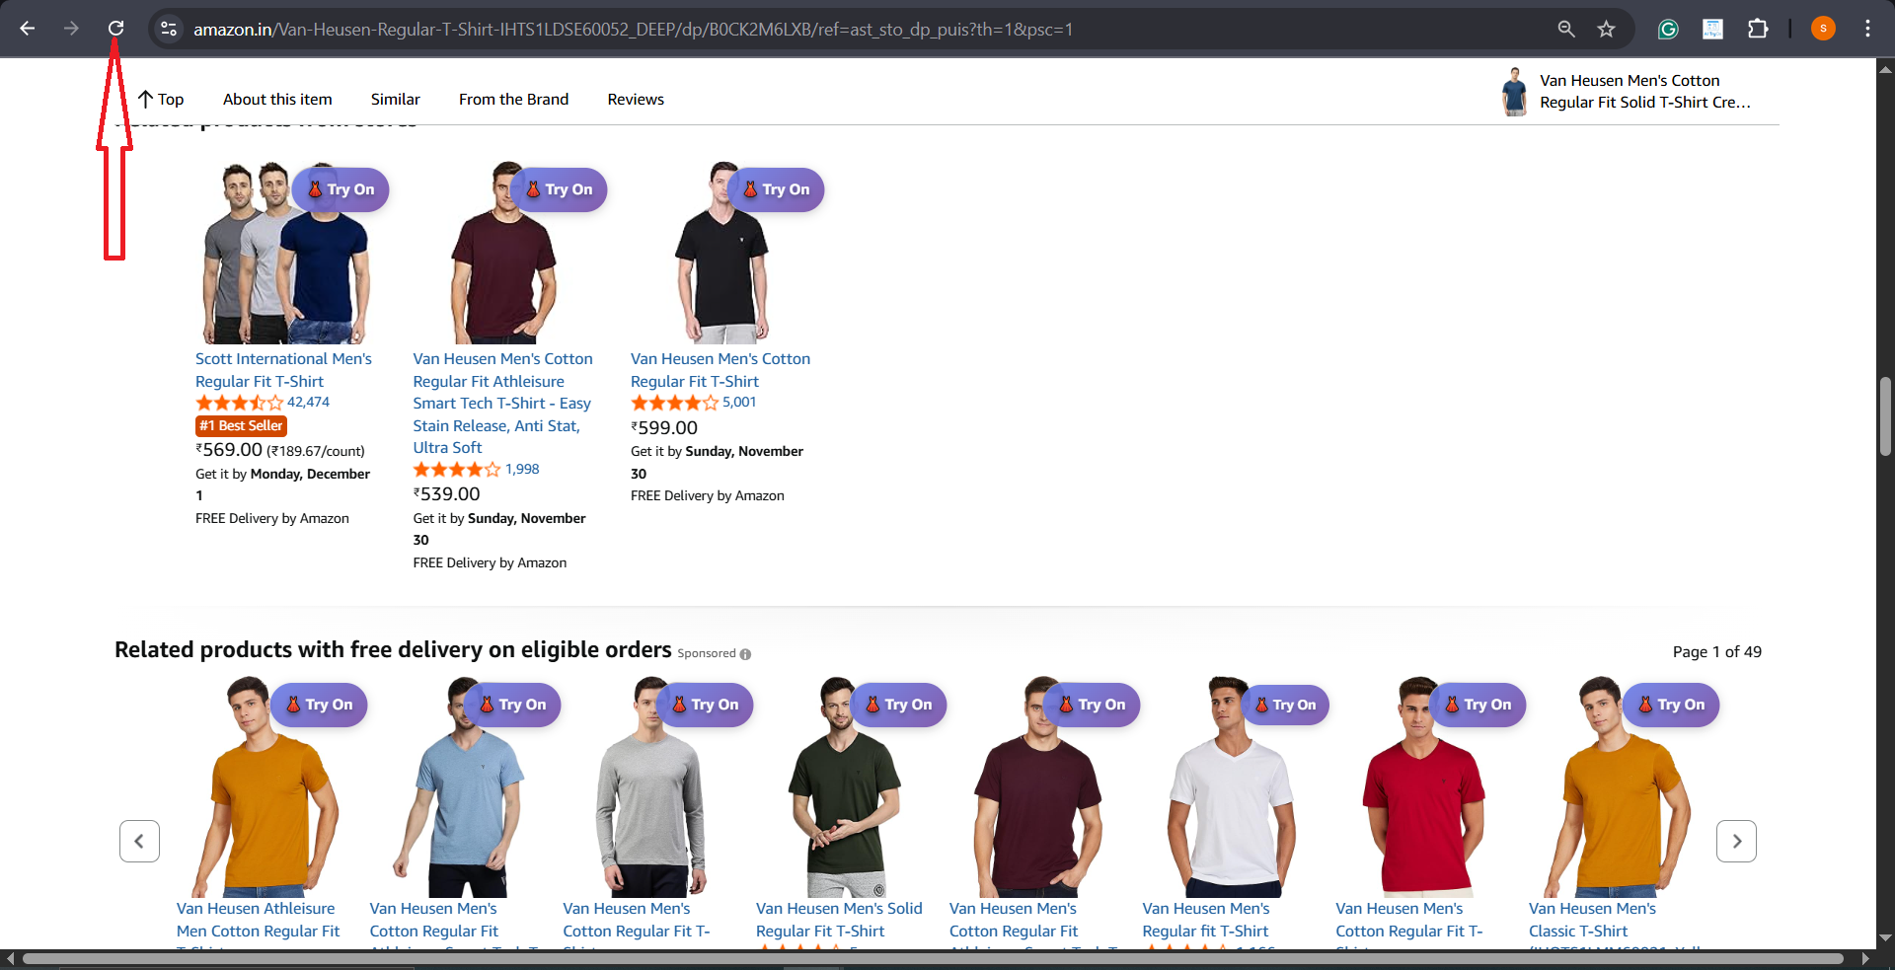
Task: Open the zoom magnifier icon in address bar
Action: point(1566,29)
